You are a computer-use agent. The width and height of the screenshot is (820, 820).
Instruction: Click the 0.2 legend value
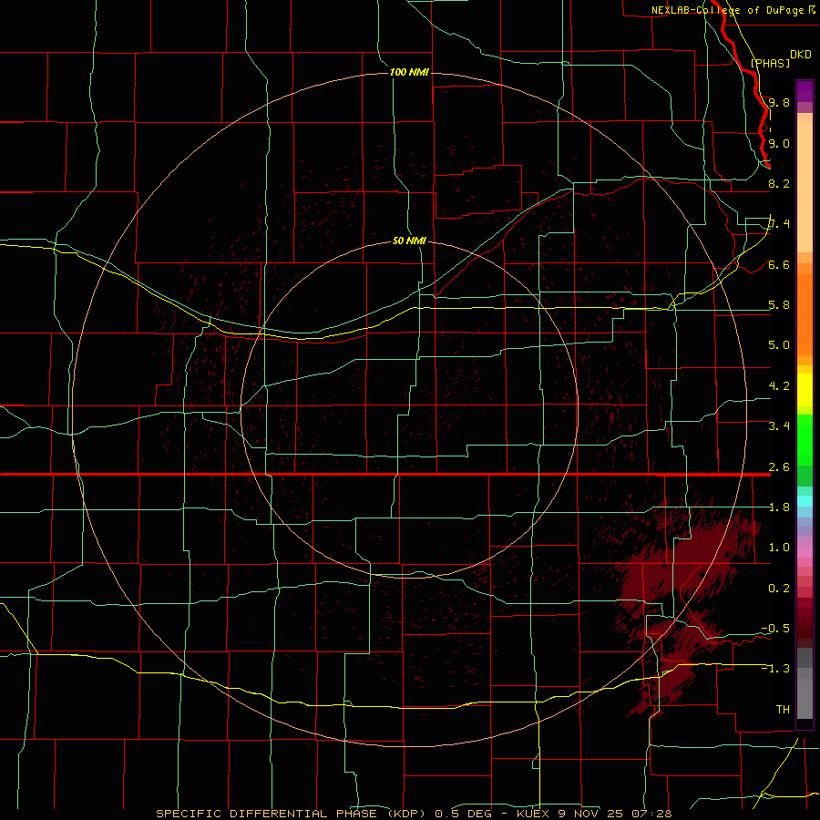[779, 589]
